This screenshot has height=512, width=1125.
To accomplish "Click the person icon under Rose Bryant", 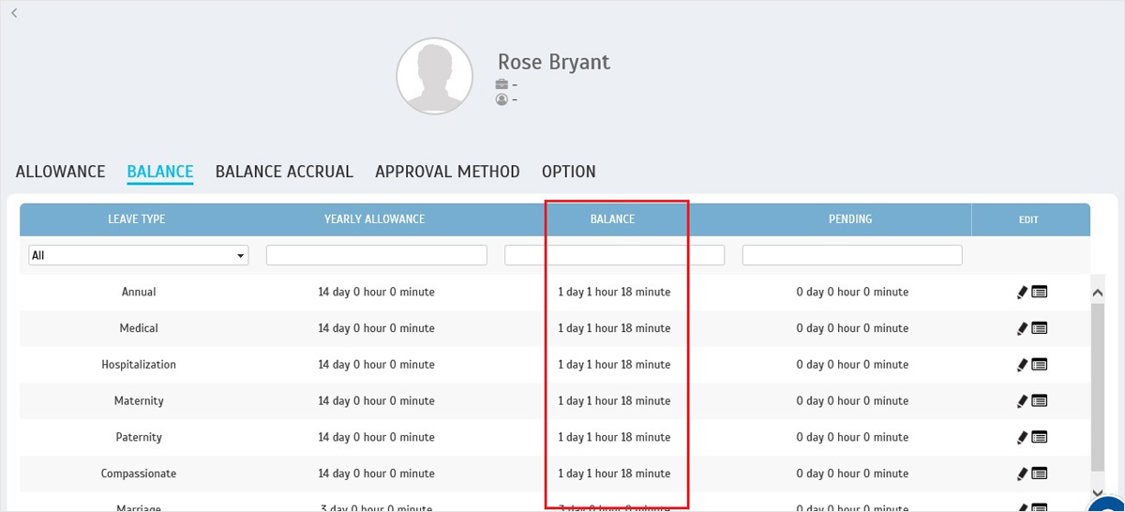I will point(502,99).
